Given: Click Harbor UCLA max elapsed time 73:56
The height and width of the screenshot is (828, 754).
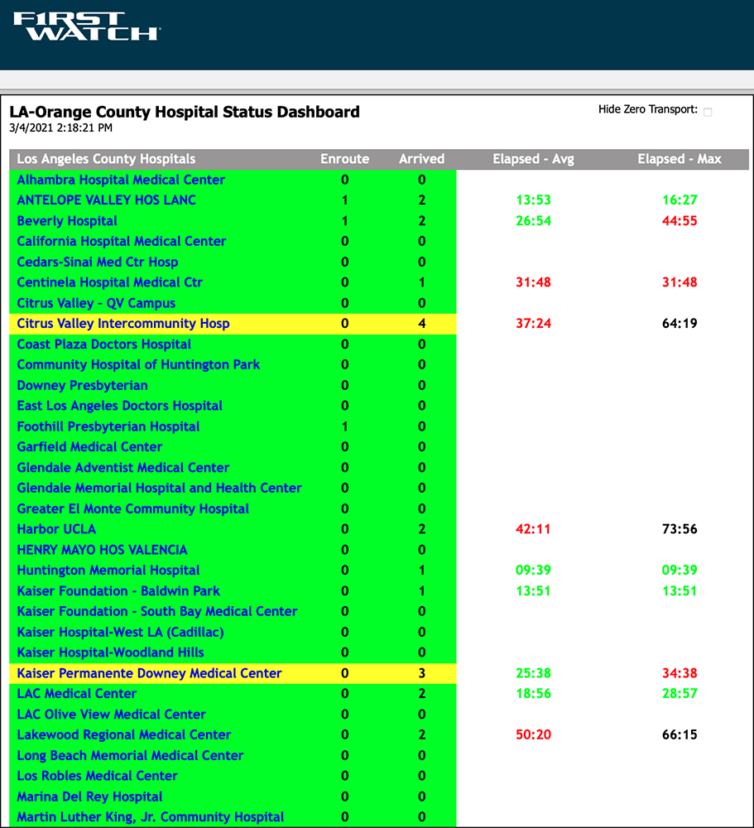Looking at the screenshot, I should click(679, 529).
